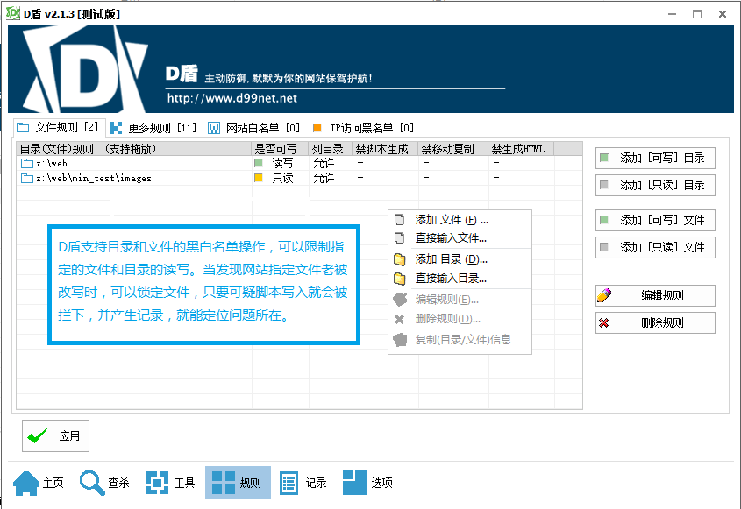Viewport: 741px width, 509px height.
Task: Switch to the 网站白名单 [0] tab
Action: tap(254, 128)
